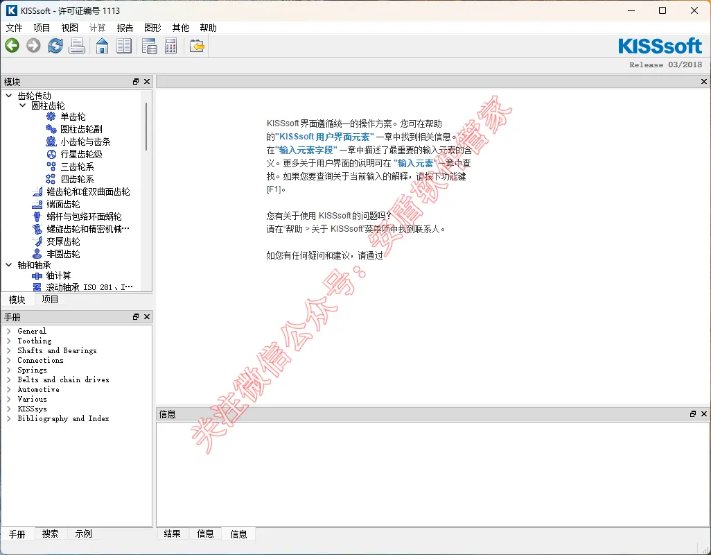Select the 变厚齿轮 icon

click(x=37, y=241)
